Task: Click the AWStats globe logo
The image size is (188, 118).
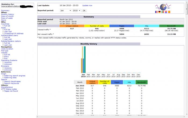Action: click(x=163, y=7)
